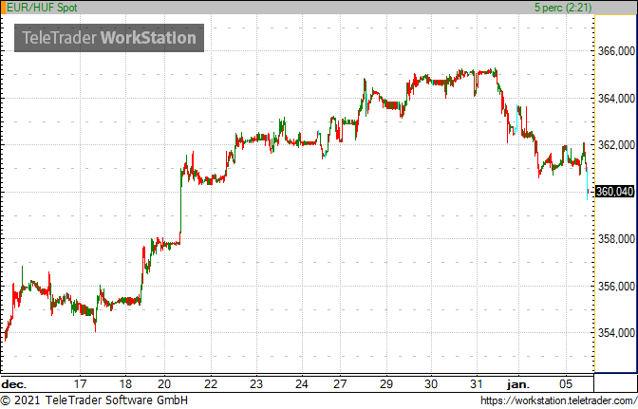Click the orange marker beside the chart title
Image resolution: width=638 pixels, height=409 pixels.
(x=3, y=8)
